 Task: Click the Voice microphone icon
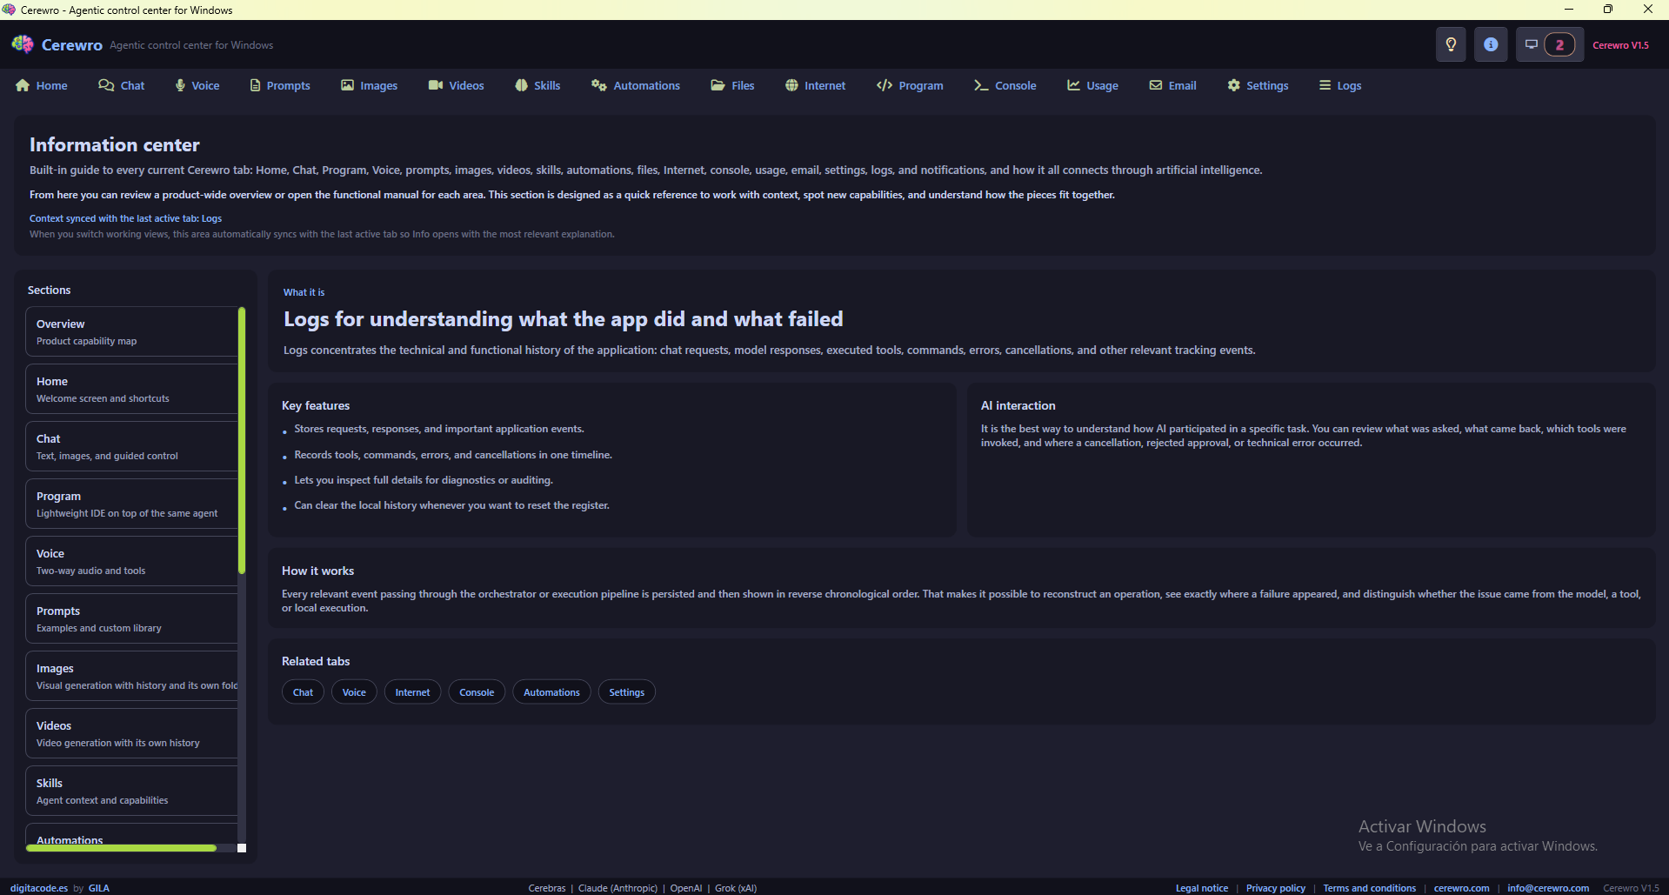pyautogui.click(x=180, y=85)
